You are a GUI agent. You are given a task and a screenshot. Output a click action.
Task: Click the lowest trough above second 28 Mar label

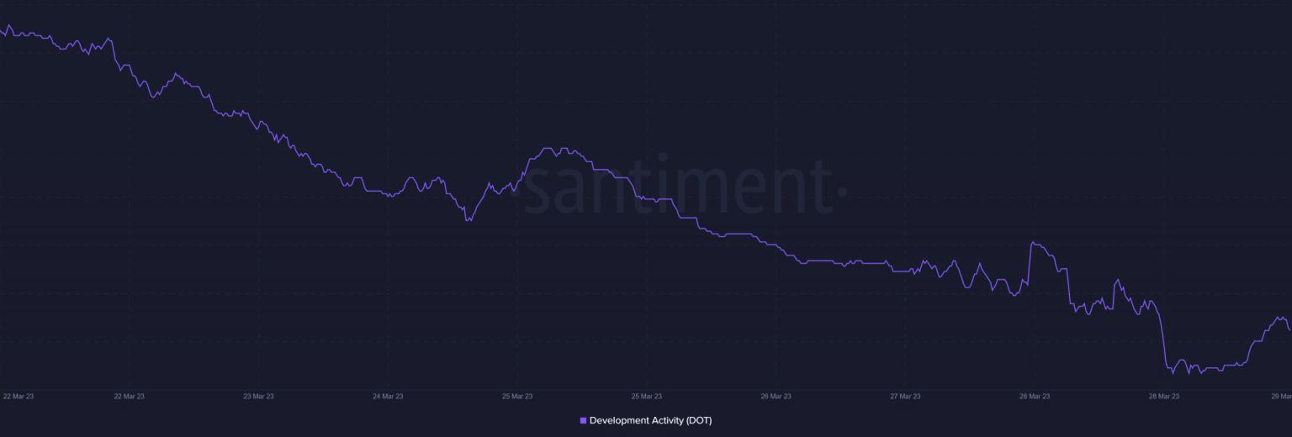(1173, 372)
